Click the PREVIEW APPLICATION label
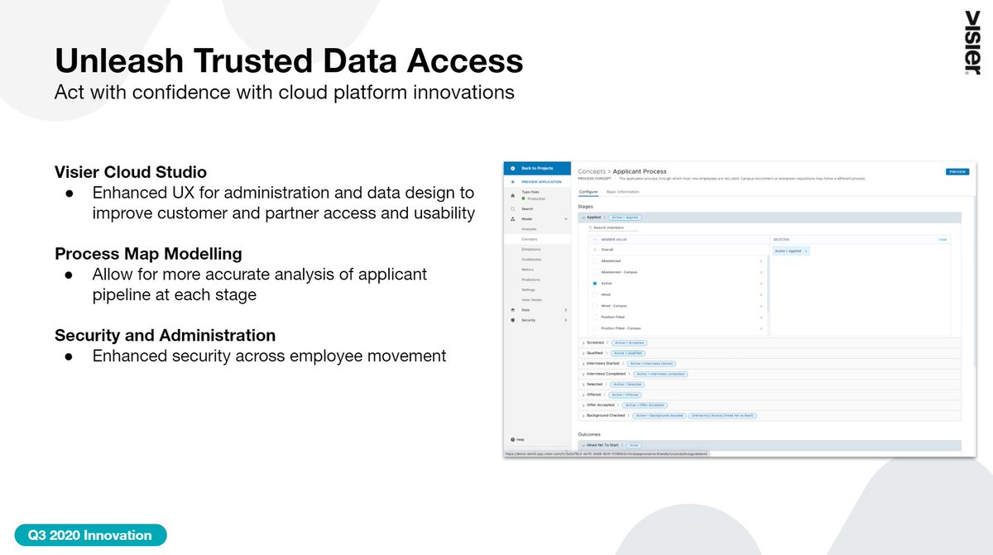 tap(541, 182)
